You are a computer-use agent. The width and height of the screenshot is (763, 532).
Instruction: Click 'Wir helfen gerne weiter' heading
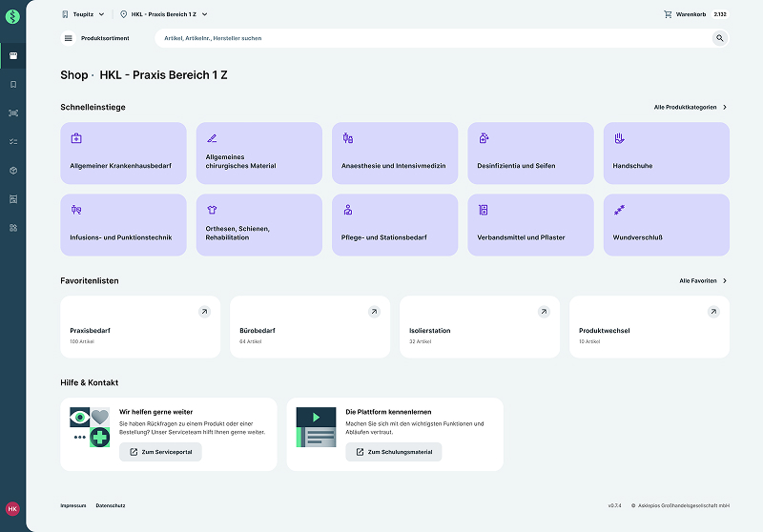(155, 412)
